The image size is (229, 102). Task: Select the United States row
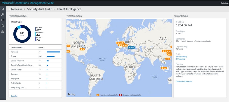click(35, 70)
